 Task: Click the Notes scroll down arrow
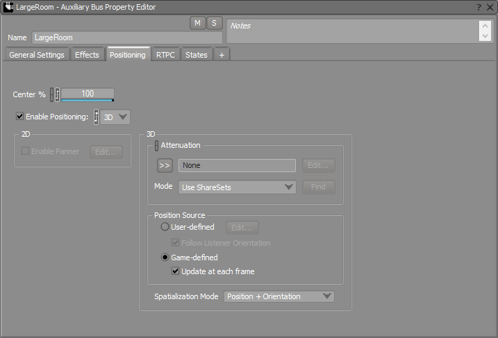tap(485, 36)
